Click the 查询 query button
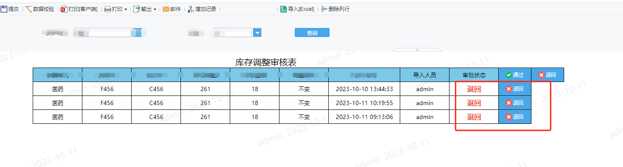 click(x=312, y=33)
